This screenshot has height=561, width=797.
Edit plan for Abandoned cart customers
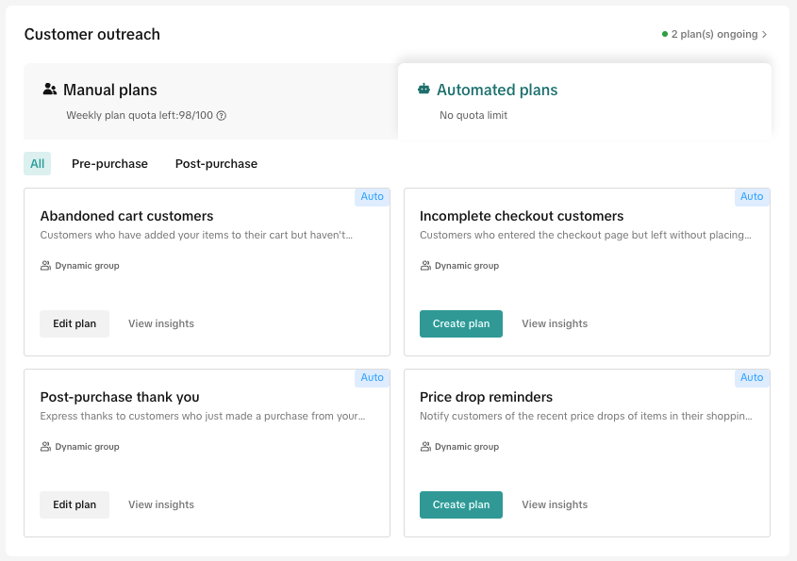point(75,323)
